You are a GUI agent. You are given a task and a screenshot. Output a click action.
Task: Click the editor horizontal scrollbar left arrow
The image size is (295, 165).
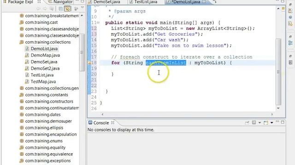pos(102,114)
